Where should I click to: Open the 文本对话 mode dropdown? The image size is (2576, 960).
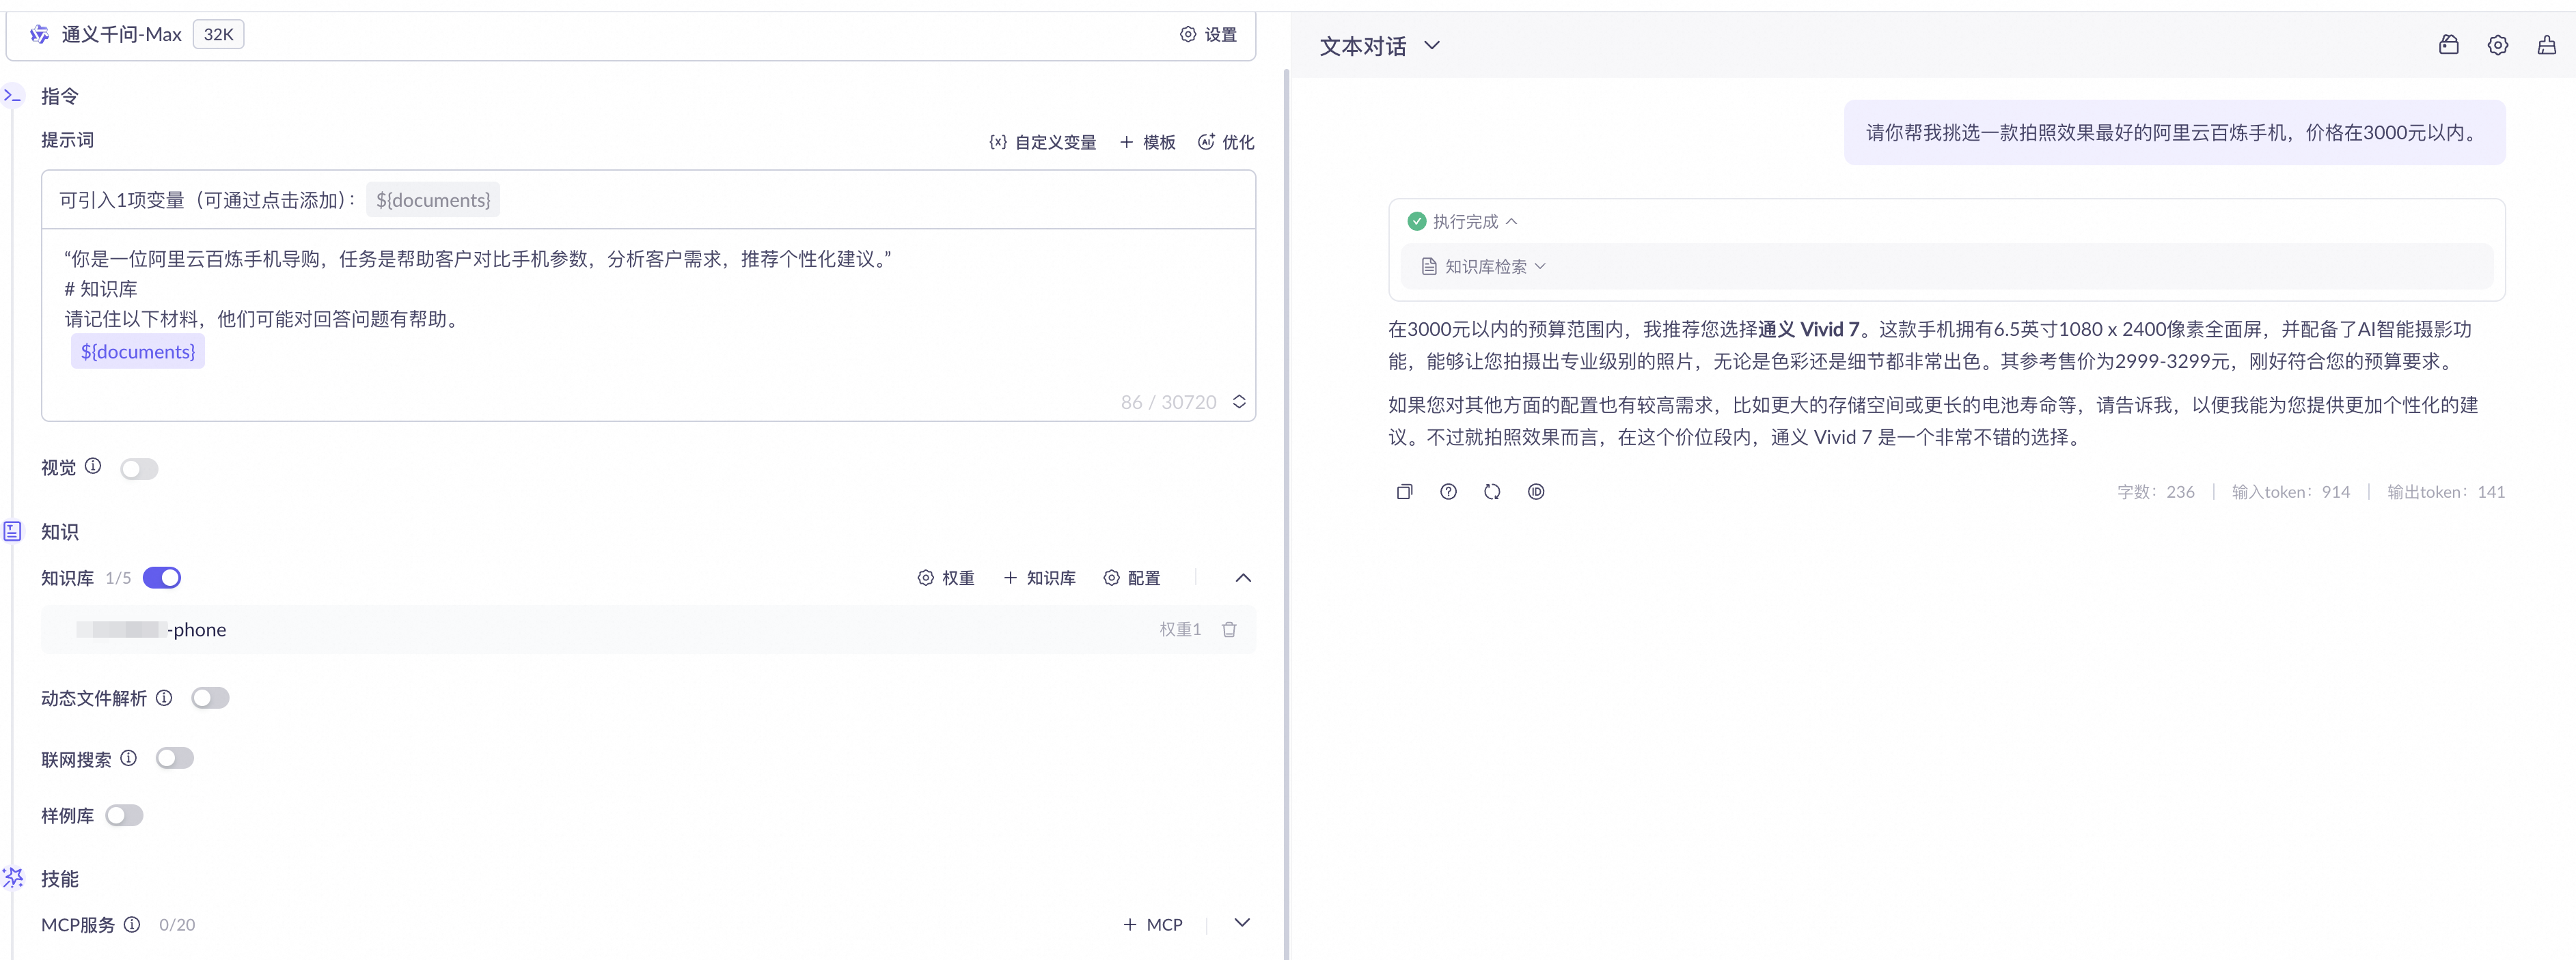coord(1380,46)
